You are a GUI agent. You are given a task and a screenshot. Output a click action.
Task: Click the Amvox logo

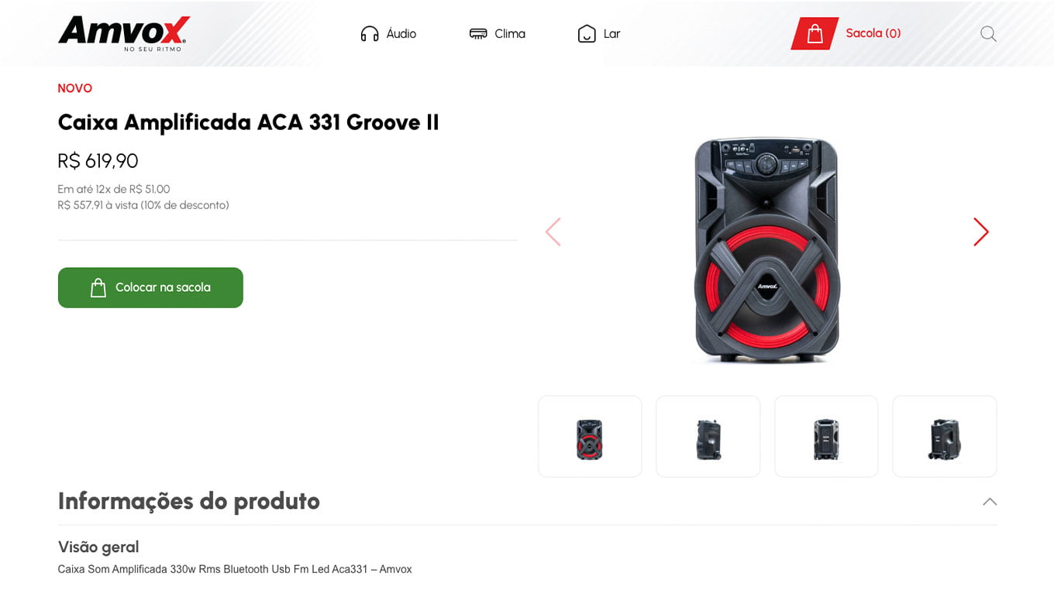124,33
